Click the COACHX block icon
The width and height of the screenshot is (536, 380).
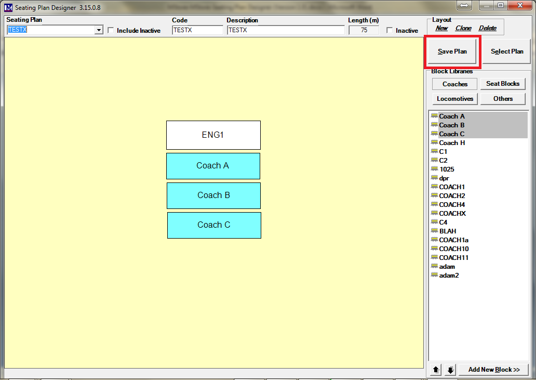[435, 213]
